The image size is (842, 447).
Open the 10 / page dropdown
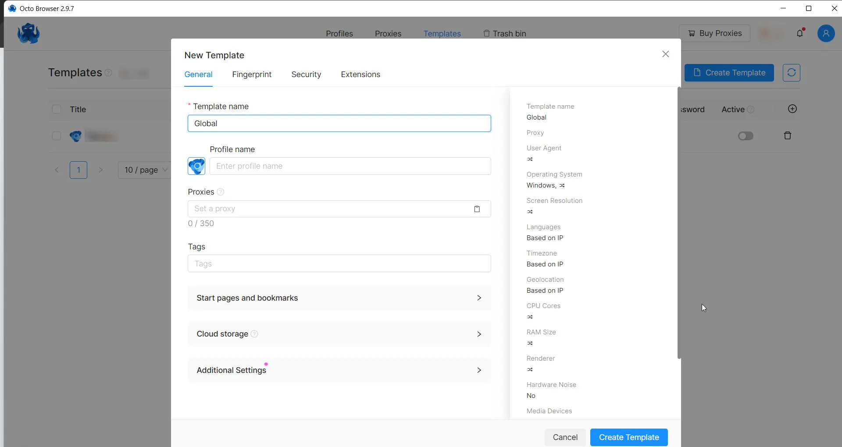(145, 170)
